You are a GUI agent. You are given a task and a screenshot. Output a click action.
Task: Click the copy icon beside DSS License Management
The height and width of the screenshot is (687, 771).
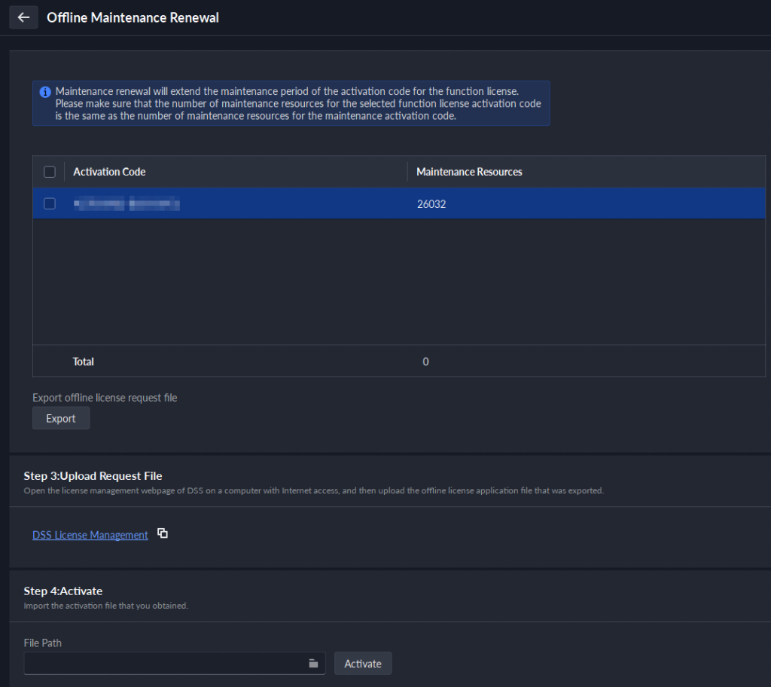click(x=163, y=534)
